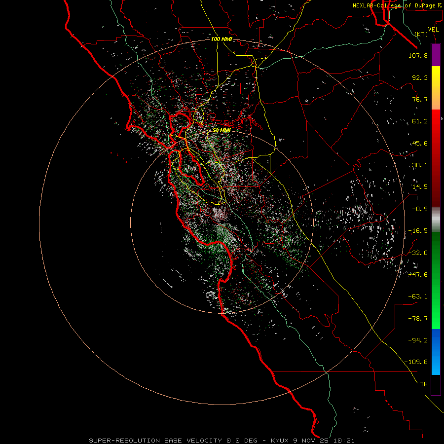444x444 pixels.
Task: Pick the gray near-zero segment of velocity scale
Action: tap(436, 220)
